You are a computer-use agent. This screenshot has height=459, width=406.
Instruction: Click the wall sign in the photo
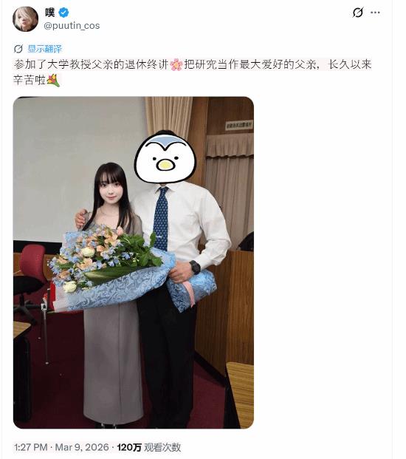[238, 126]
